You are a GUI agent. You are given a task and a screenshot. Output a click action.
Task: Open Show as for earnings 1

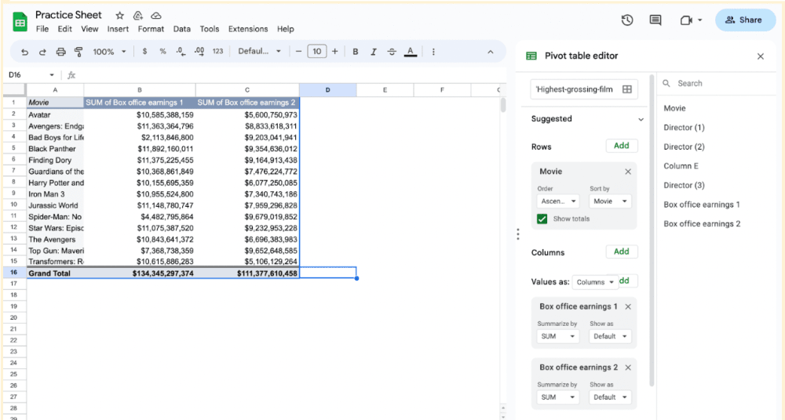610,336
